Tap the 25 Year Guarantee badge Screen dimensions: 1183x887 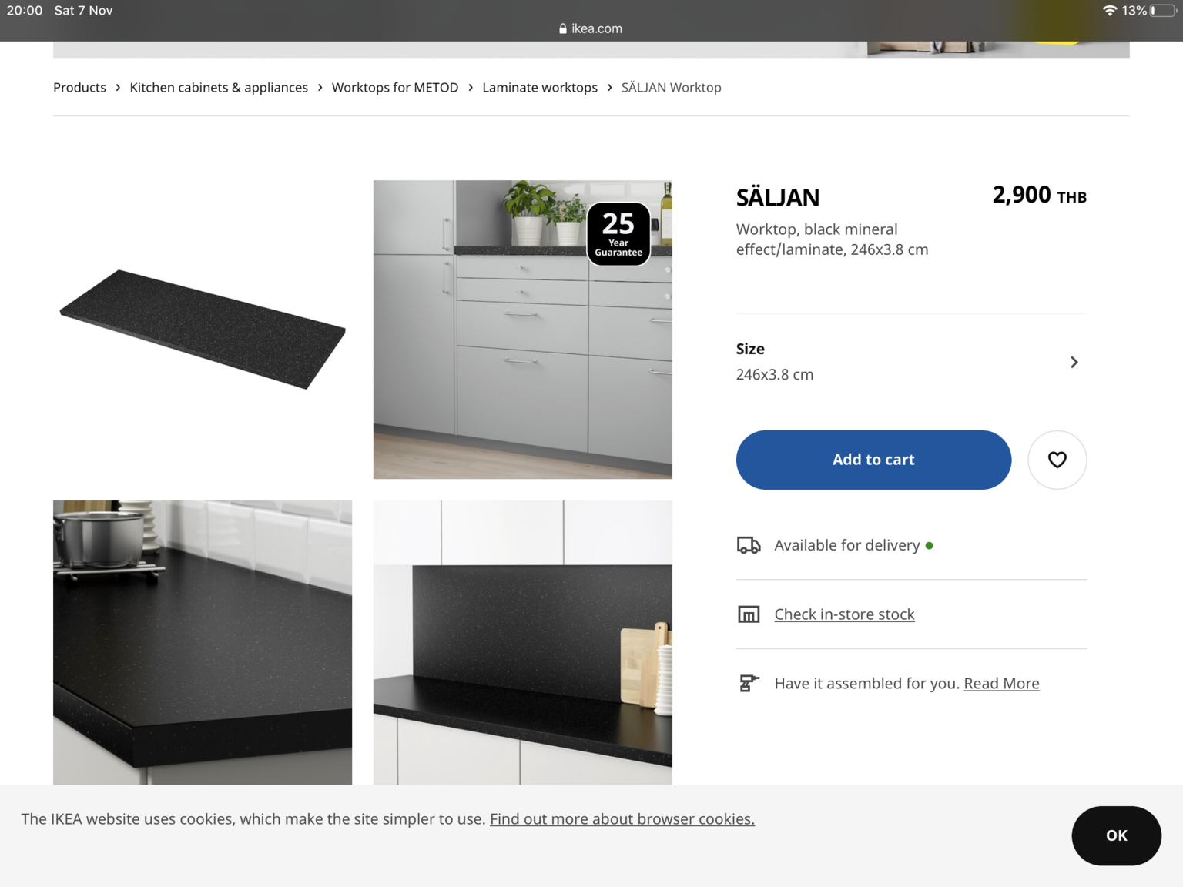618,234
